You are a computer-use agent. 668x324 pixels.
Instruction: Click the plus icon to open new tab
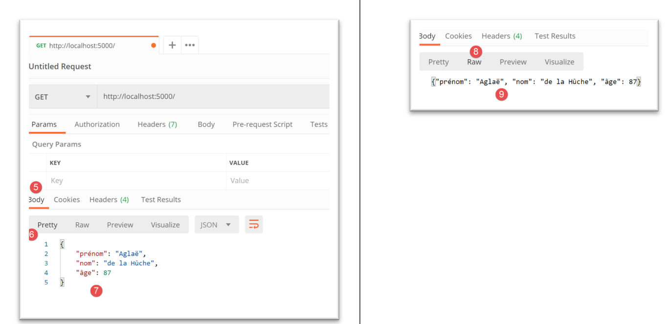(x=172, y=45)
